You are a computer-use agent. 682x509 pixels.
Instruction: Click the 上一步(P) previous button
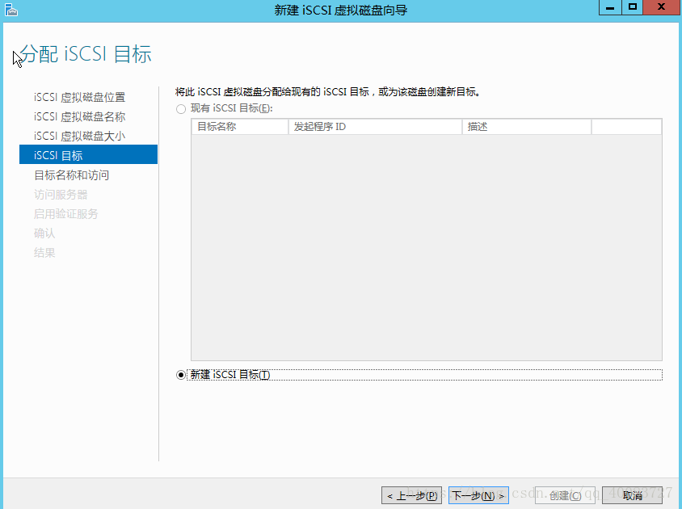pyautogui.click(x=411, y=495)
